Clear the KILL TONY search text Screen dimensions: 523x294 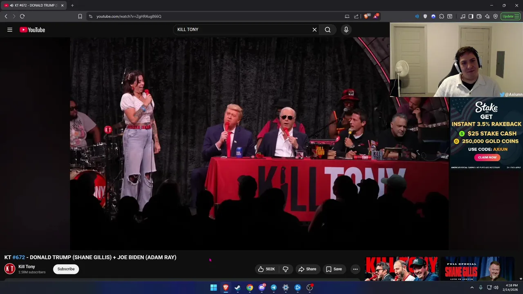315,30
